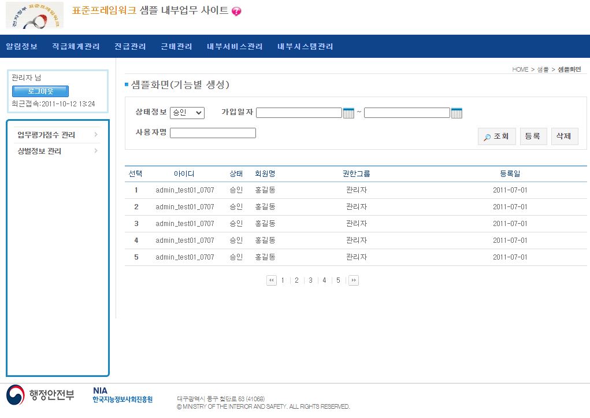
Task: Open the end date calendar picker
Action: tap(457, 113)
